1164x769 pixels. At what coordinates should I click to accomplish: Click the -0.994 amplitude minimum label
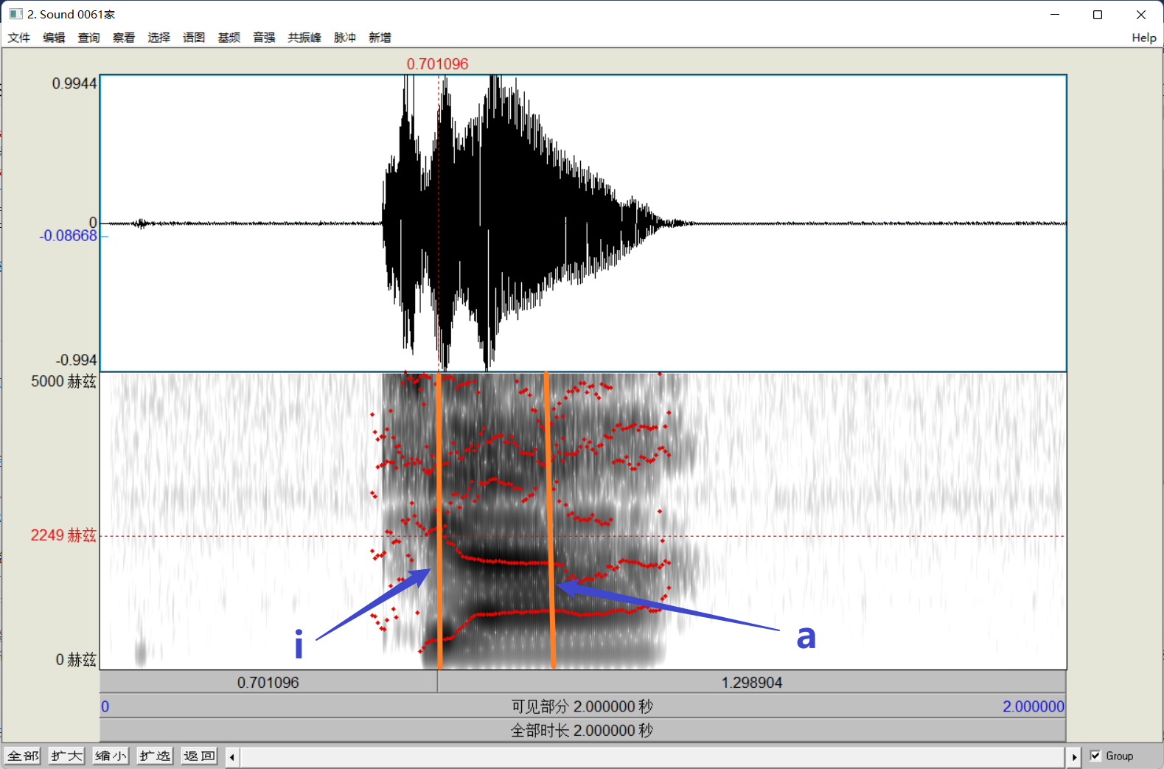click(77, 360)
